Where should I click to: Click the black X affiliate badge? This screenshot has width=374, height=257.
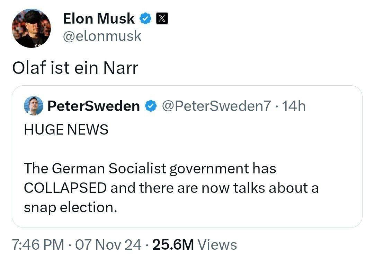(162, 18)
